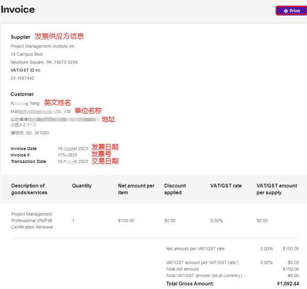The height and width of the screenshot is (289, 307).
Task: Click the Transaction Date label
Action: pos(28,162)
